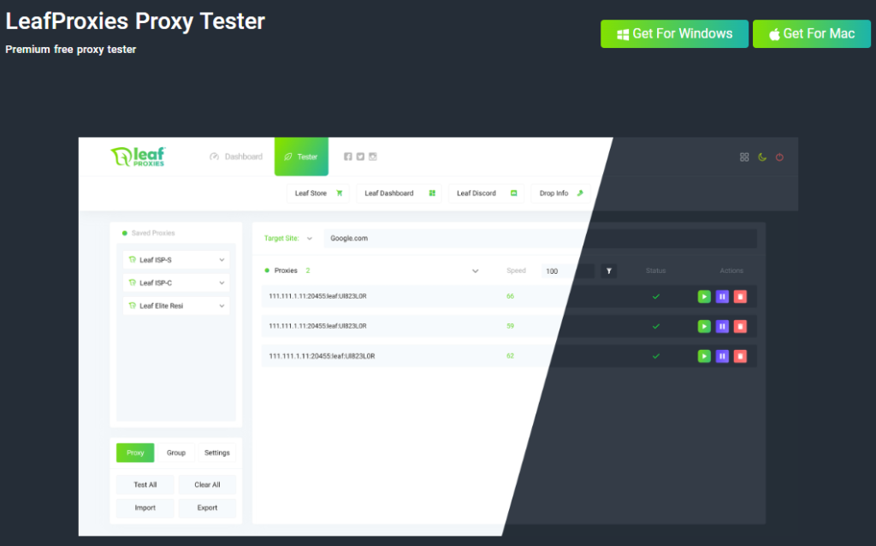The width and height of the screenshot is (876, 546).
Task: Switch to the Dashboard tab
Action: 237,157
